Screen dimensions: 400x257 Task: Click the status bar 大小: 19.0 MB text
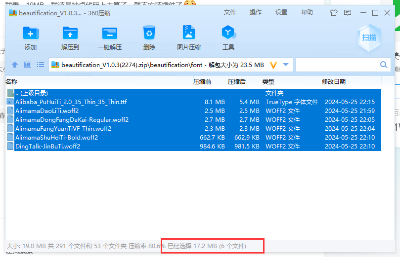pos(26,246)
